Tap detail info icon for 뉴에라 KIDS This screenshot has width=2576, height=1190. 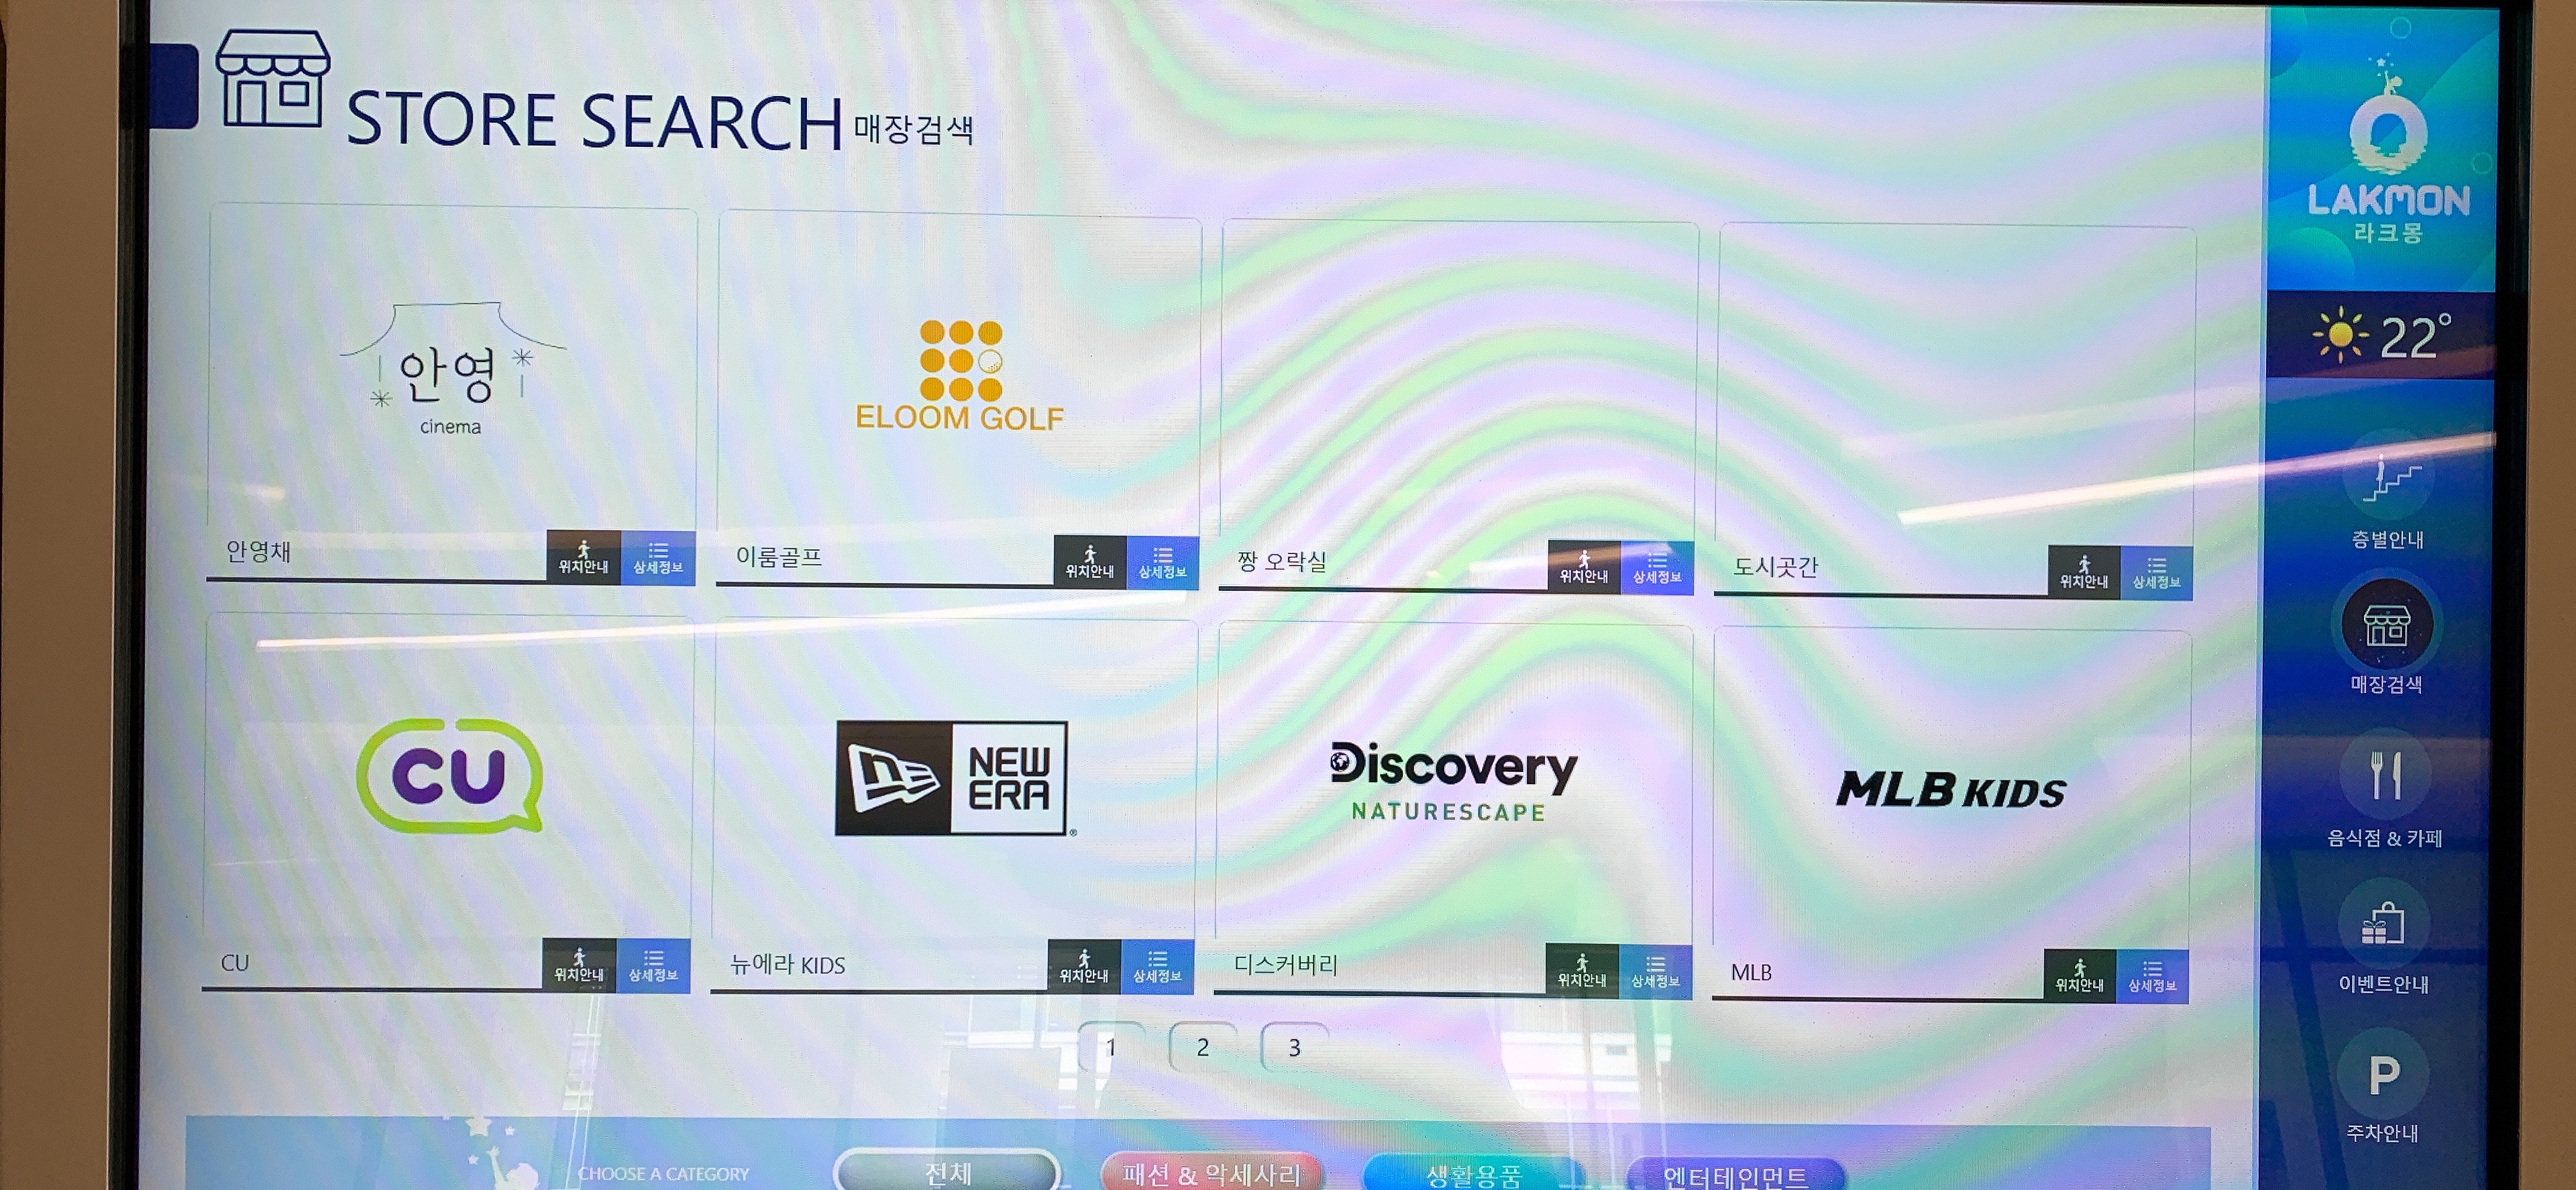click(x=1157, y=966)
